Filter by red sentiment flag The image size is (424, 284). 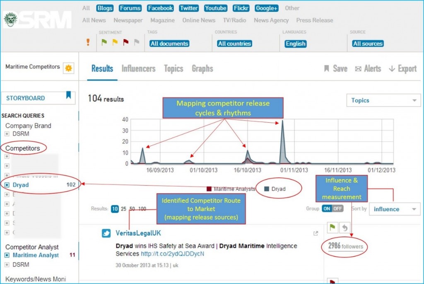coord(126,42)
